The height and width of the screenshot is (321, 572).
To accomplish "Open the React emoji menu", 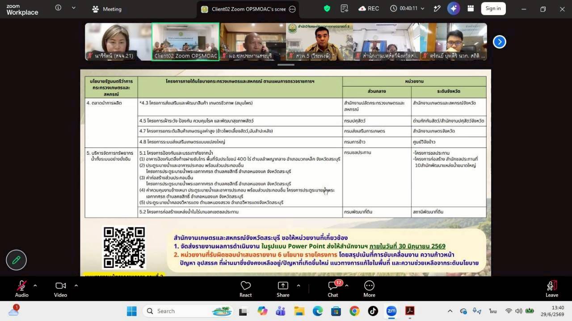I will [x=245, y=288].
